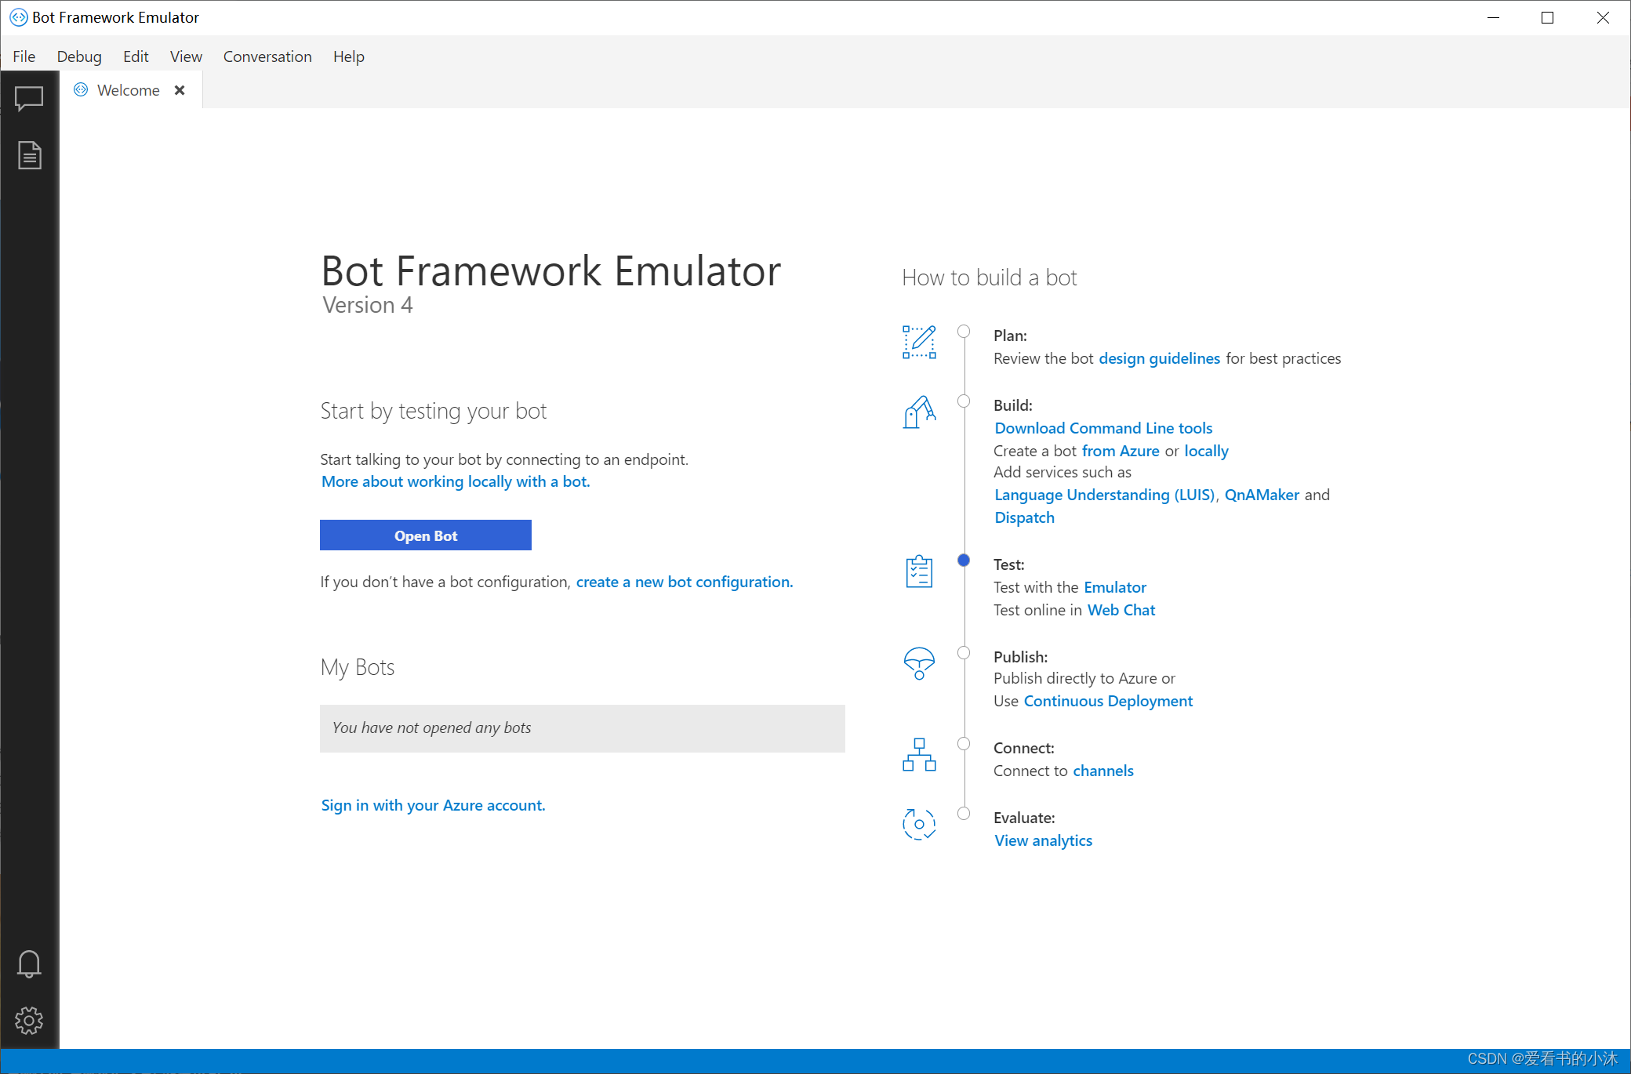Screen dimensions: 1631x1074
Task: Open notifications bell icon
Action: (29, 963)
